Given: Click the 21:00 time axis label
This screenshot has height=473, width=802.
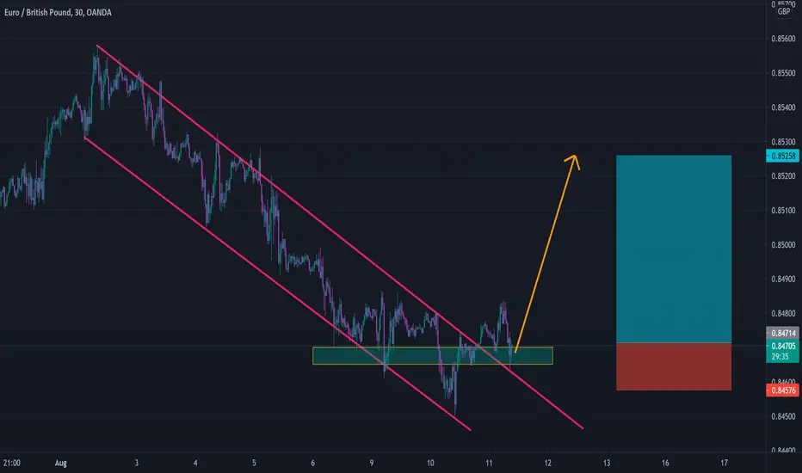Looking at the screenshot, I should click(x=12, y=463).
